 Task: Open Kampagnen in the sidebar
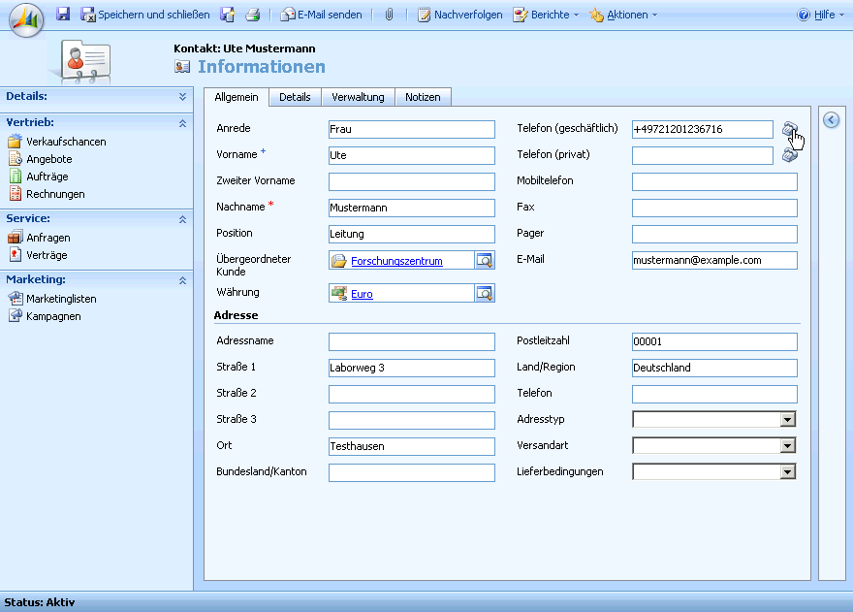(45, 316)
